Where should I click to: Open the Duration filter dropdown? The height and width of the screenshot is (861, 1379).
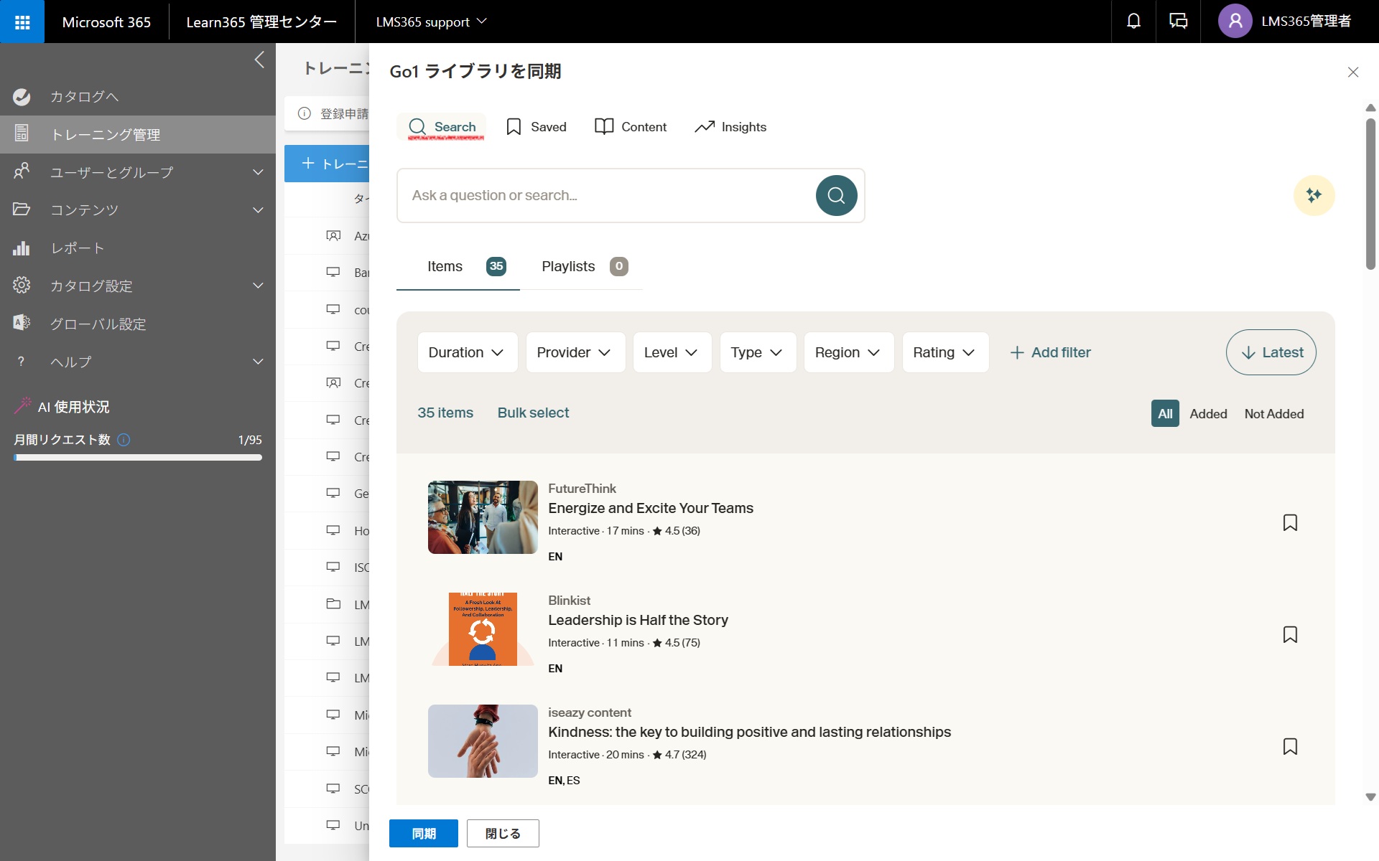tap(467, 352)
